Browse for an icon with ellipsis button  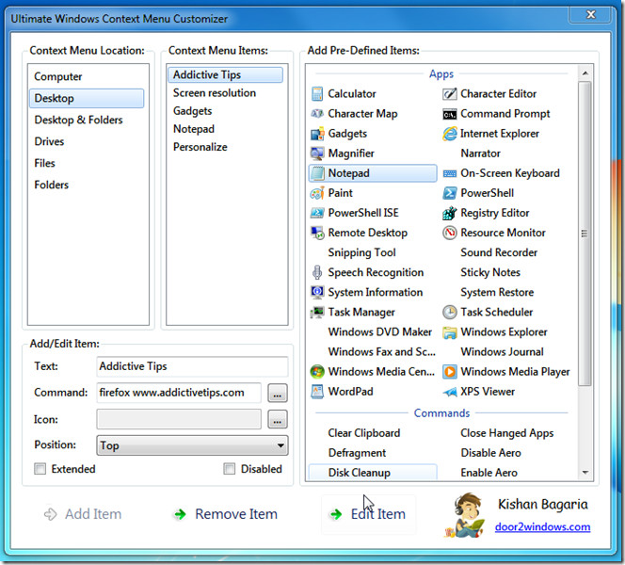click(x=278, y=419)
